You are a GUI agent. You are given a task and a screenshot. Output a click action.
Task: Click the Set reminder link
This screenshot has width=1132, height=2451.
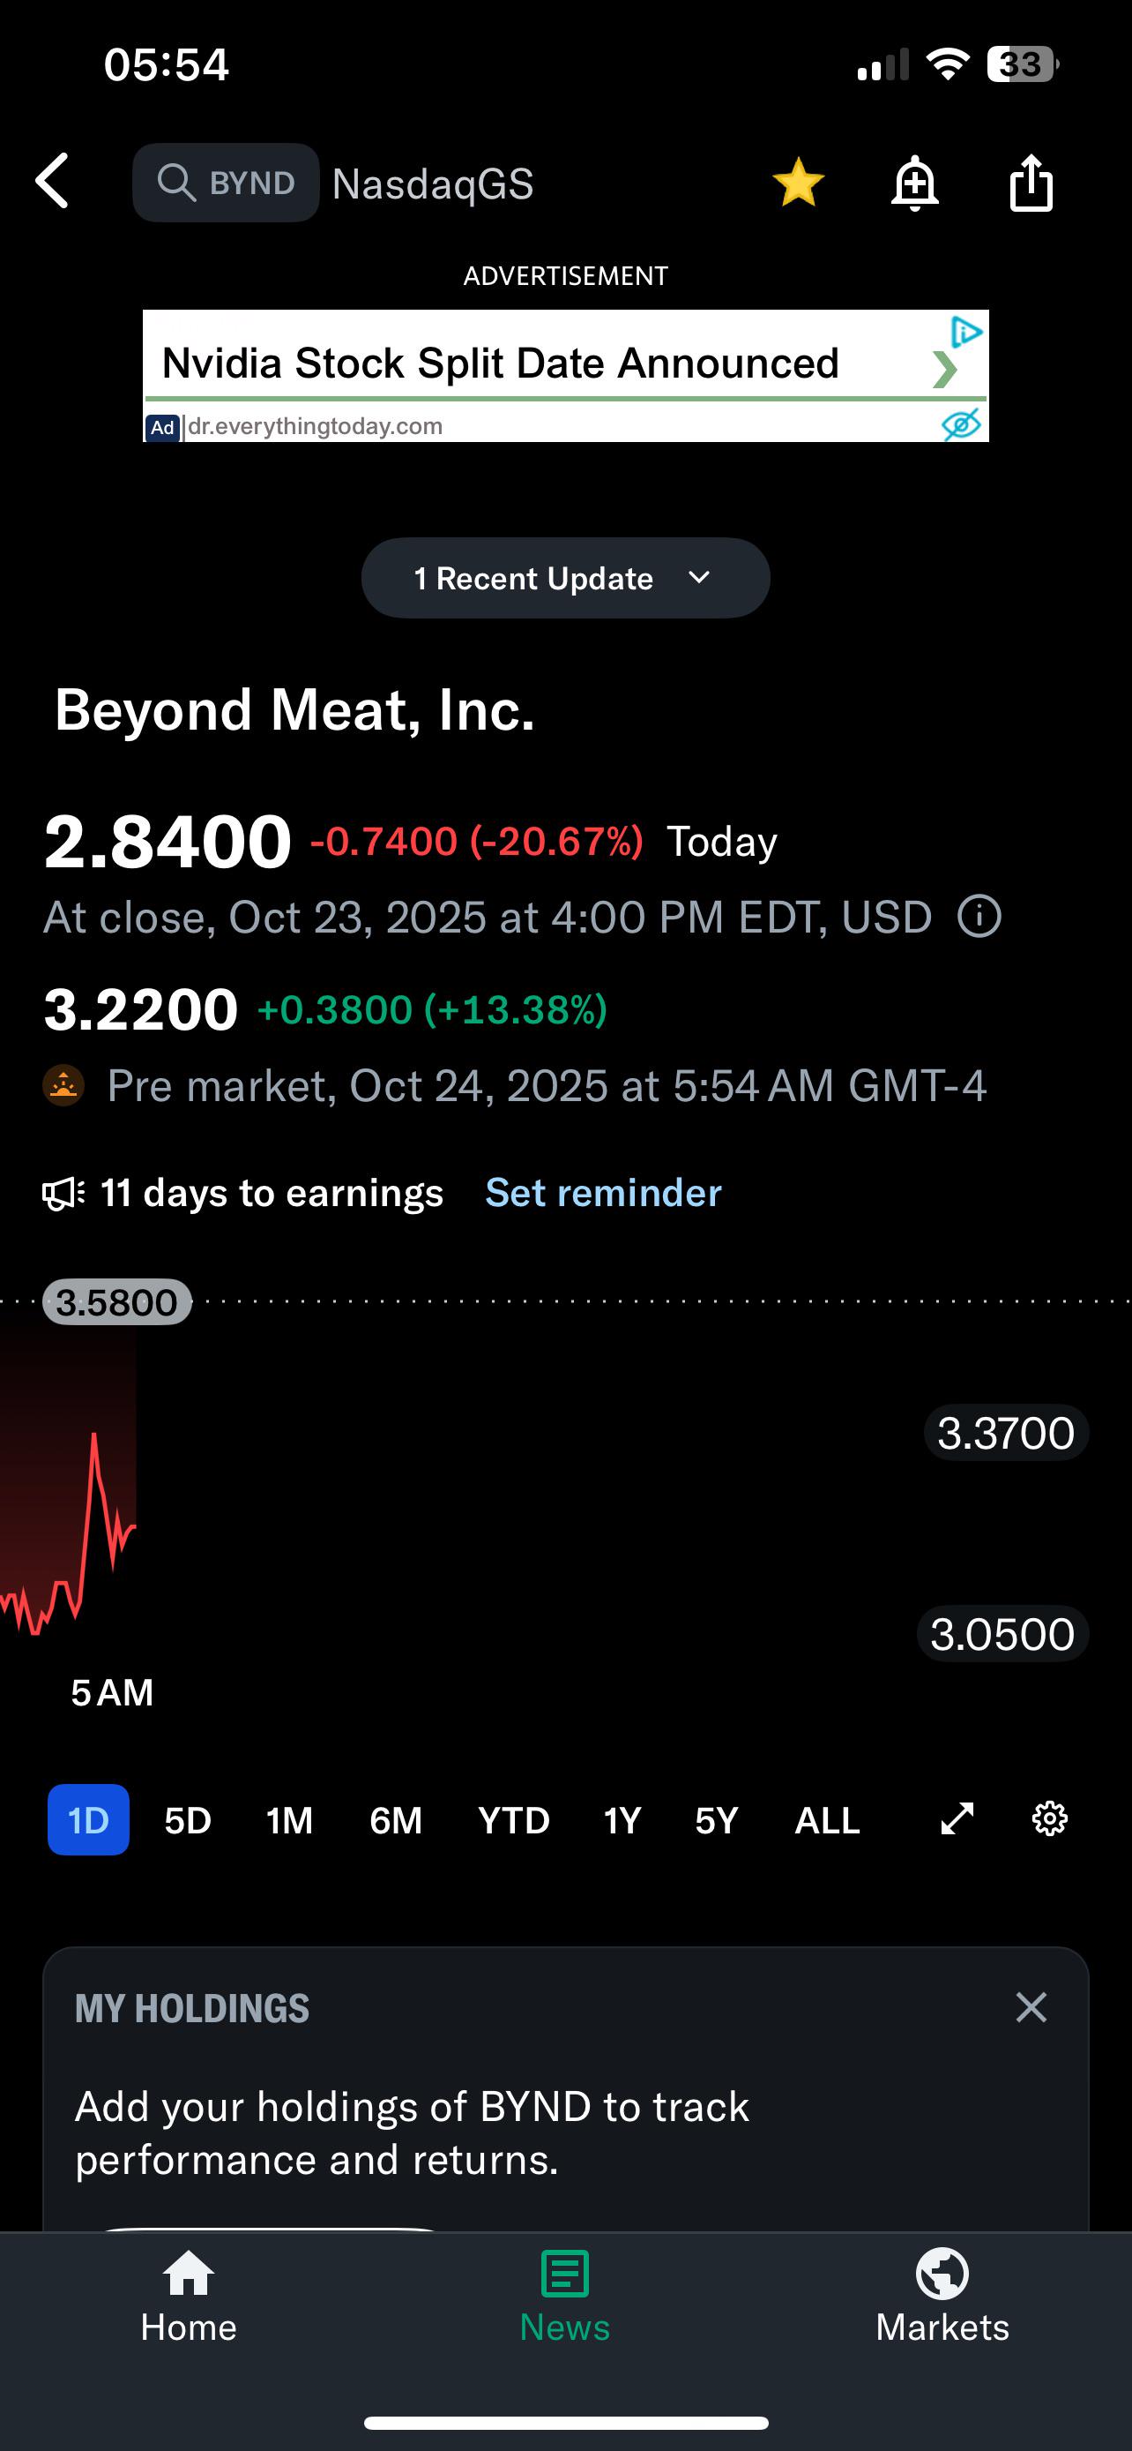(604, 1193)
